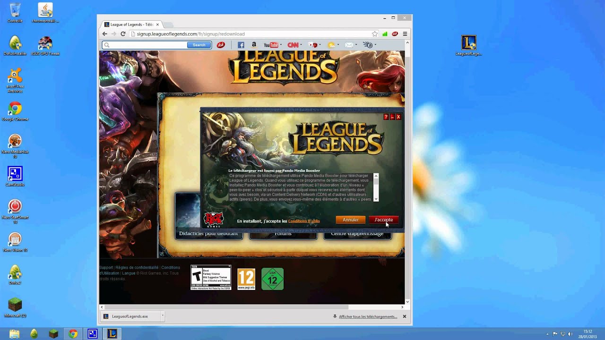Open the YouTube toolbar button

tap(271, 45)
